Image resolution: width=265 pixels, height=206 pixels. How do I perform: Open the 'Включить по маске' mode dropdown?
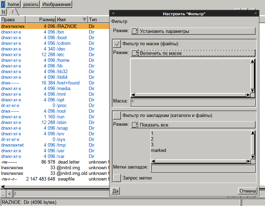193,53
